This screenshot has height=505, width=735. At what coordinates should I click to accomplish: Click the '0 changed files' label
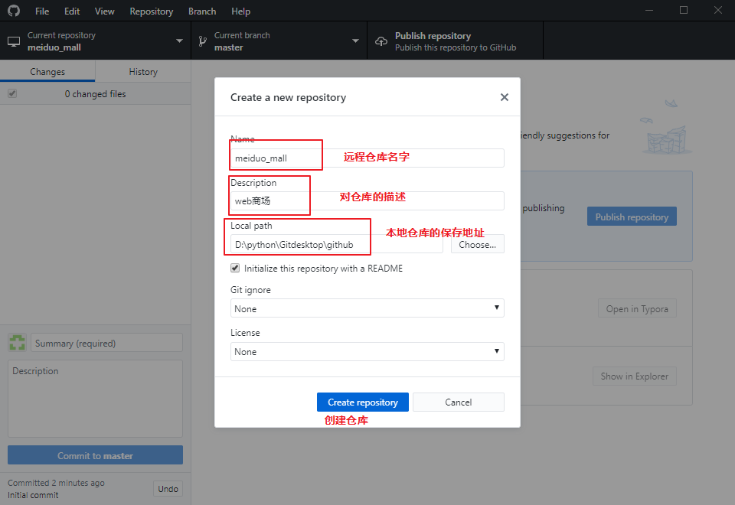95,93
